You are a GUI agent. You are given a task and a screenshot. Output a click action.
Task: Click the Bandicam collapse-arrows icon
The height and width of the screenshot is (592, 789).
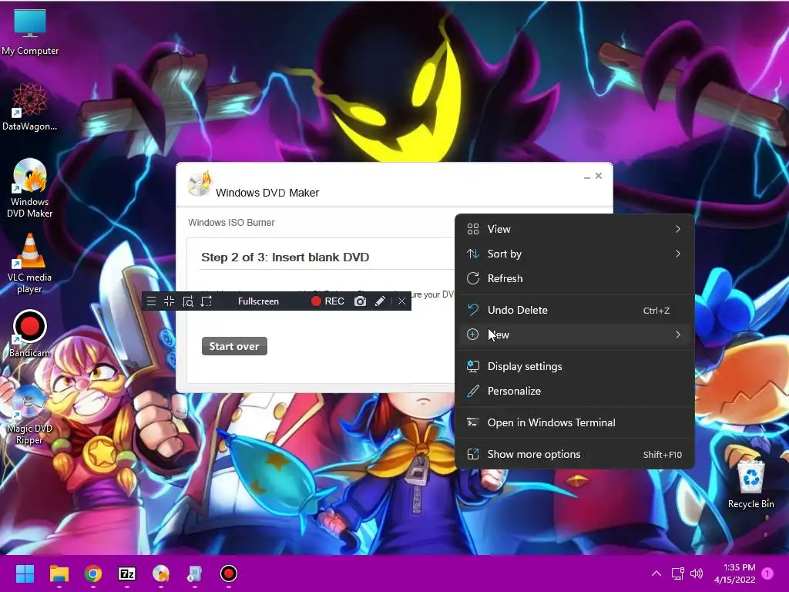(x=169, y=301)
